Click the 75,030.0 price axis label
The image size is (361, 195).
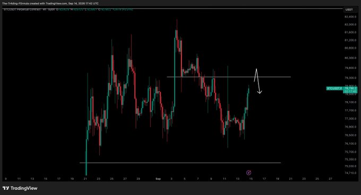click(x=350, y=166)
